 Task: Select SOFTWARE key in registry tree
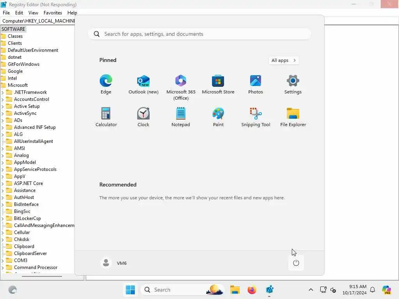(13, 29)
